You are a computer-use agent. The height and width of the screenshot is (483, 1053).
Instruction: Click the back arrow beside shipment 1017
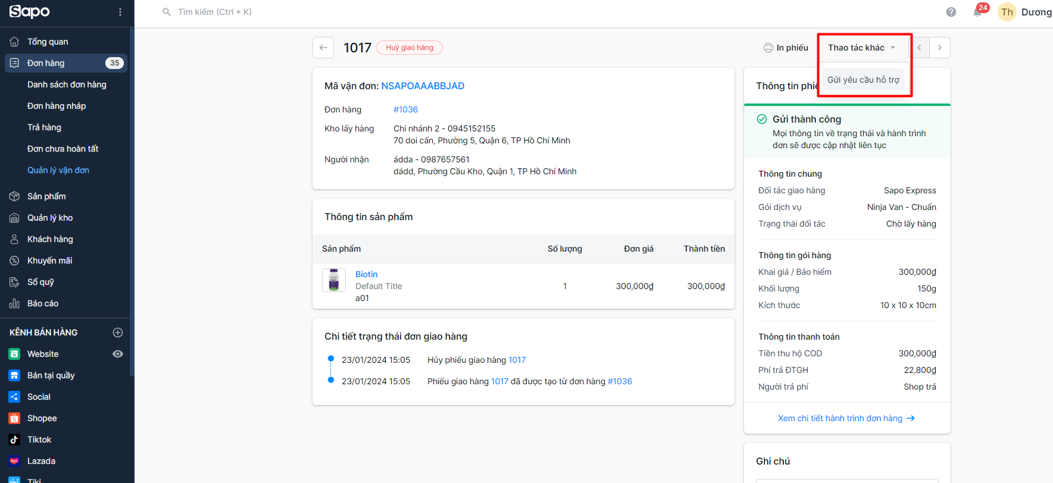click(323, 48)
